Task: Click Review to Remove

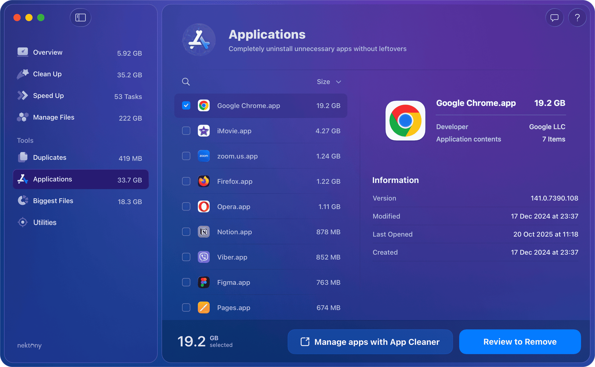Action: point(520,342)
